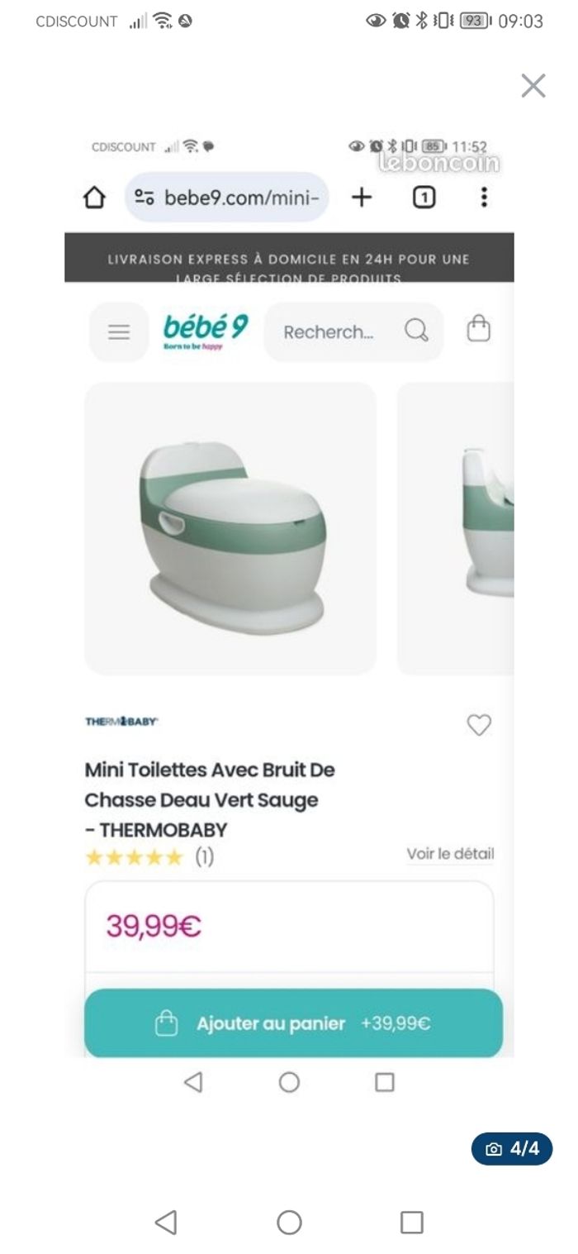Open the Voir le détail link
Screen dimensions: 578x1254
click(x=450, y=854)
